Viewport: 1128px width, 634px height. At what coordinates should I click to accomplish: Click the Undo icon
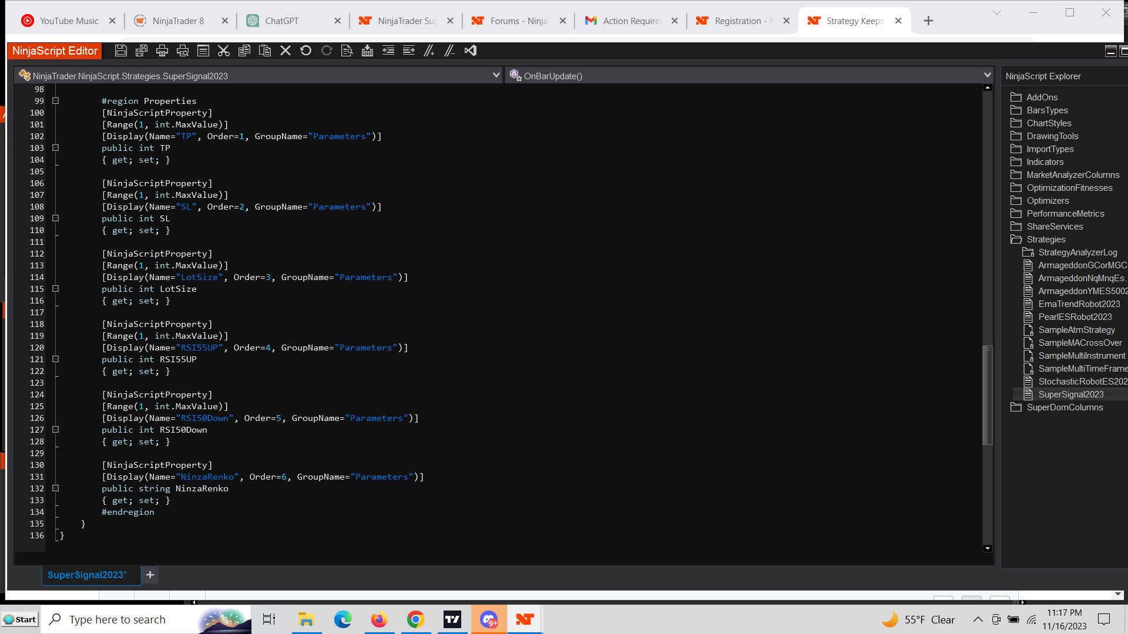pos(306,51)
